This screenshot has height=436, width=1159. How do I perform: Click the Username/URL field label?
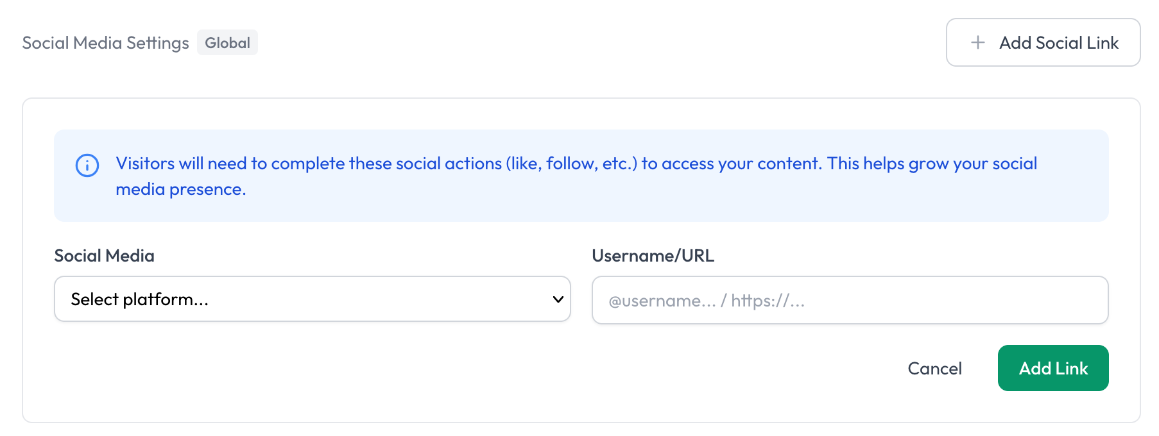coord(653,256)
